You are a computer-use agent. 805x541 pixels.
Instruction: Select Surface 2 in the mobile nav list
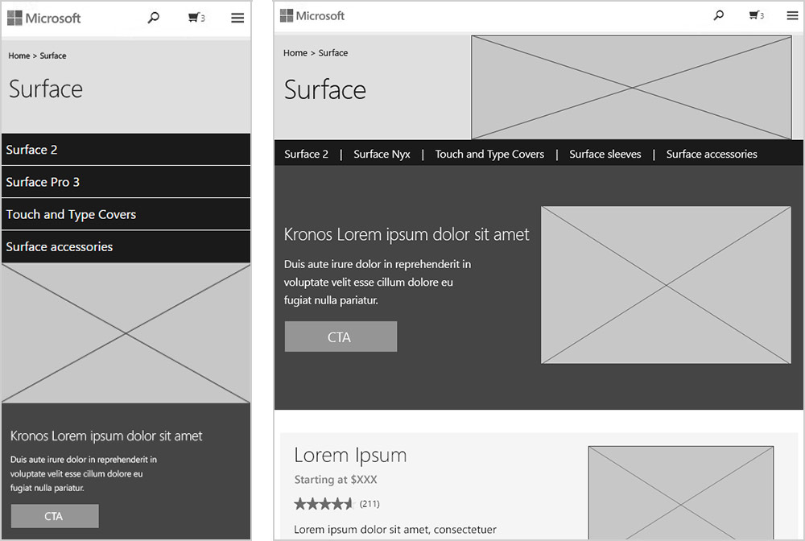(x=126, y=150)
